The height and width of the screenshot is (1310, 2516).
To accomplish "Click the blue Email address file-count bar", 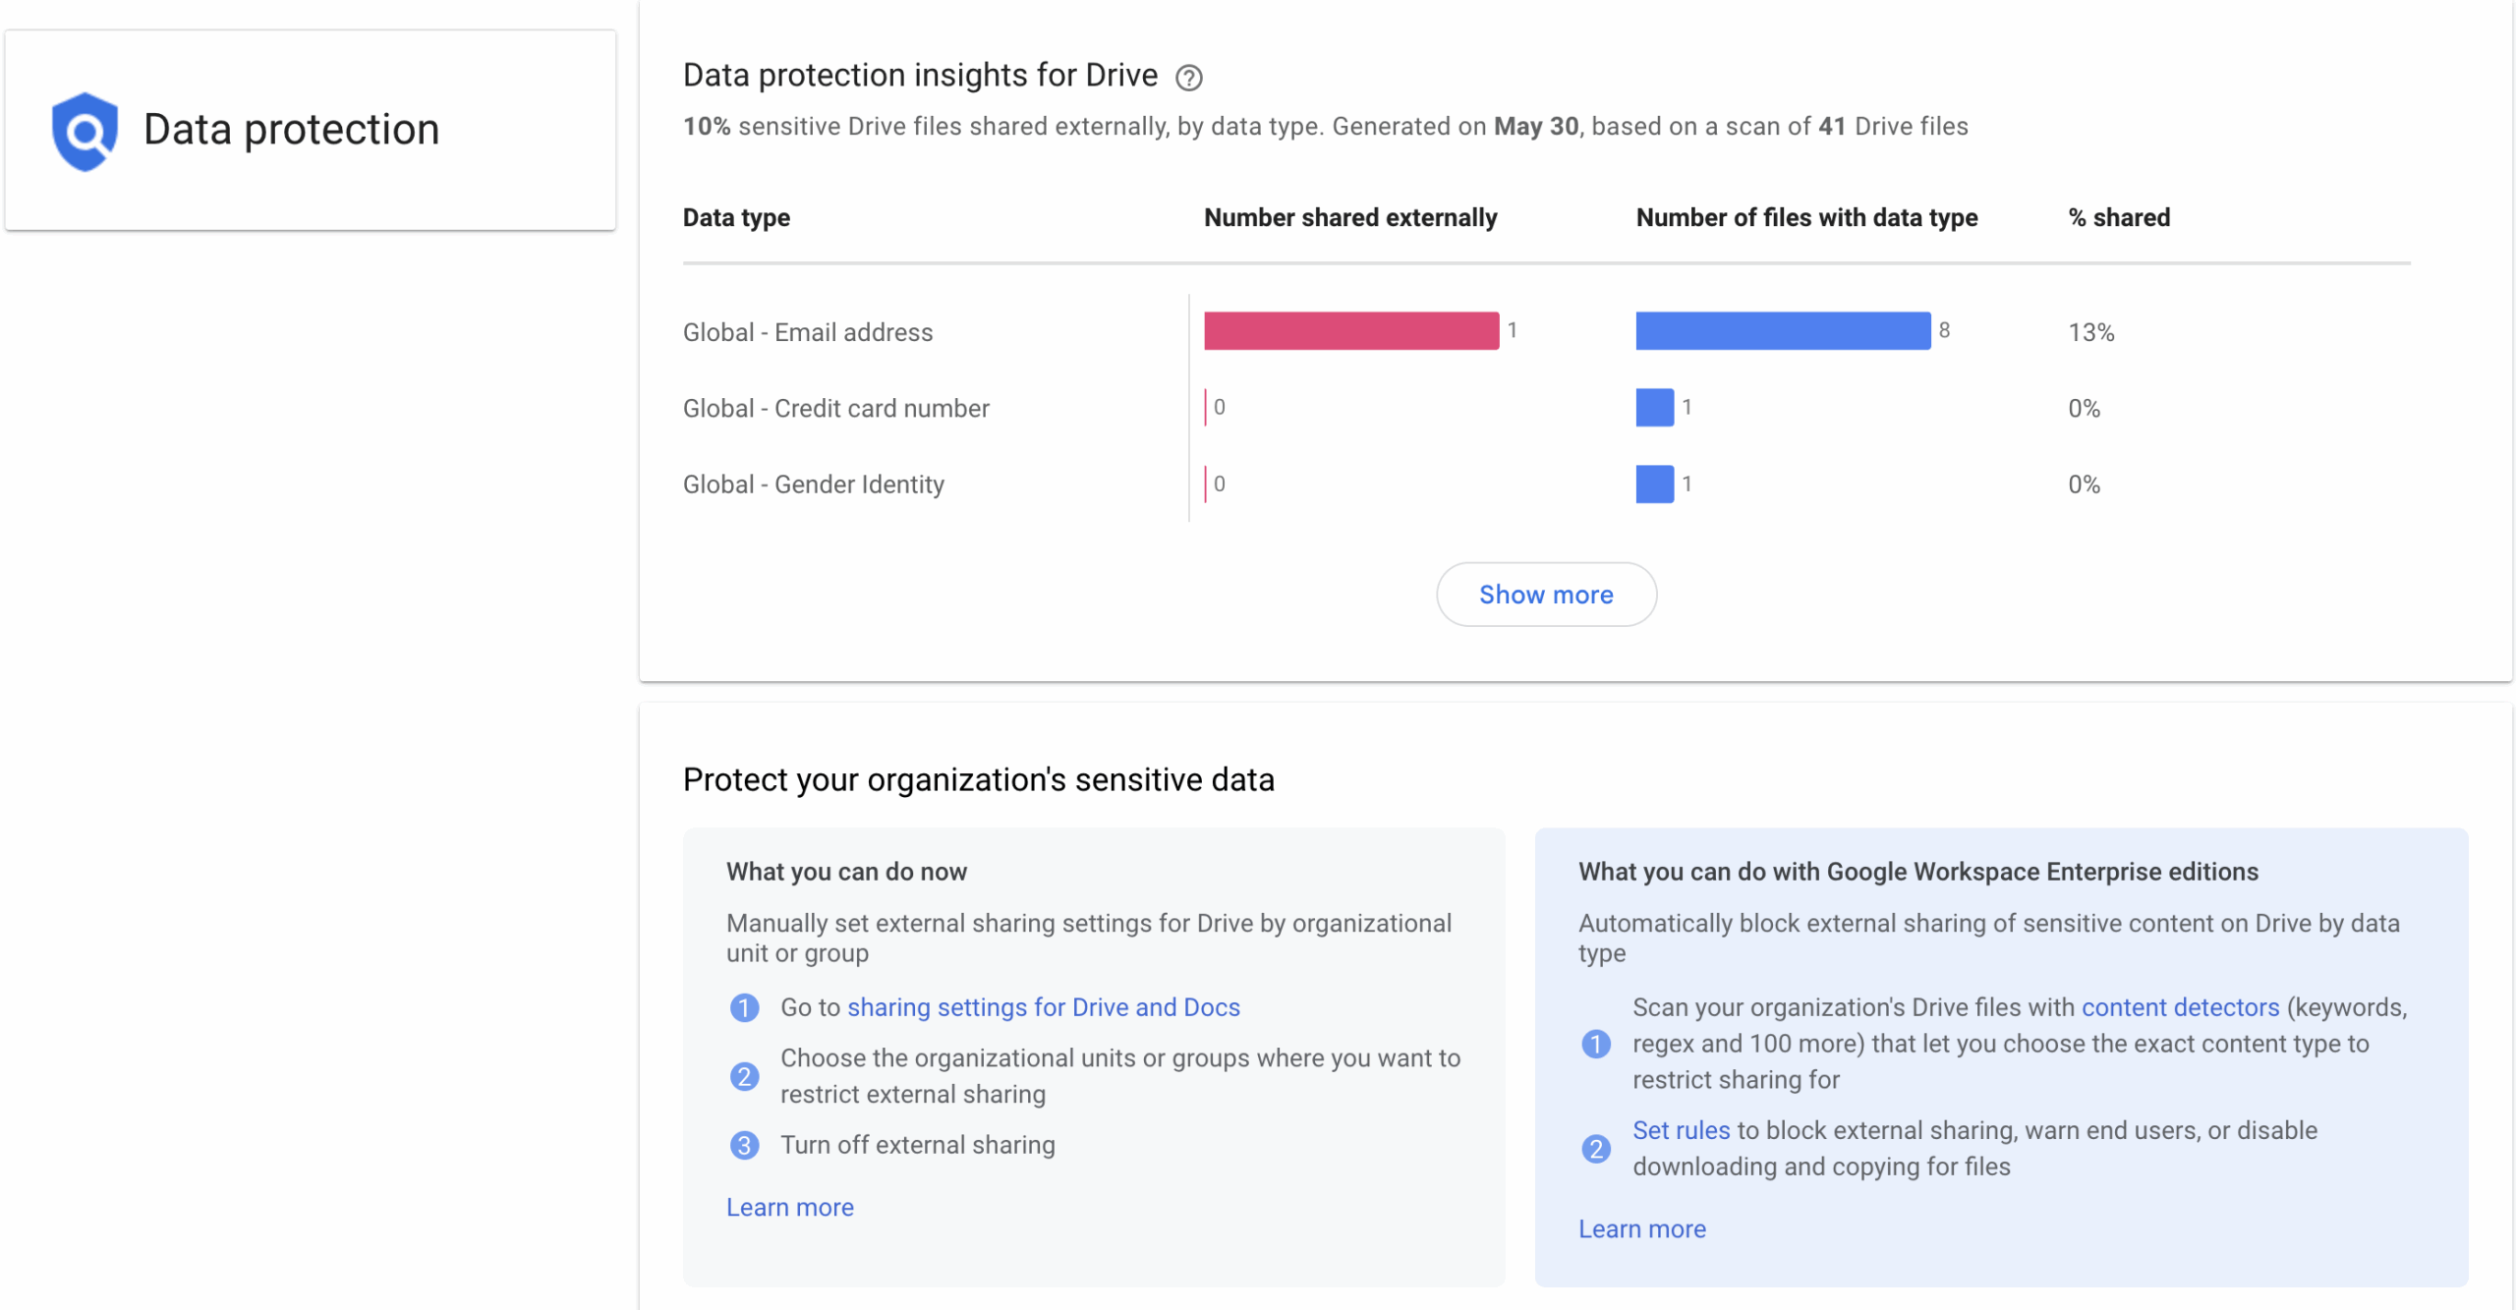I will (x=1783, y=331).
